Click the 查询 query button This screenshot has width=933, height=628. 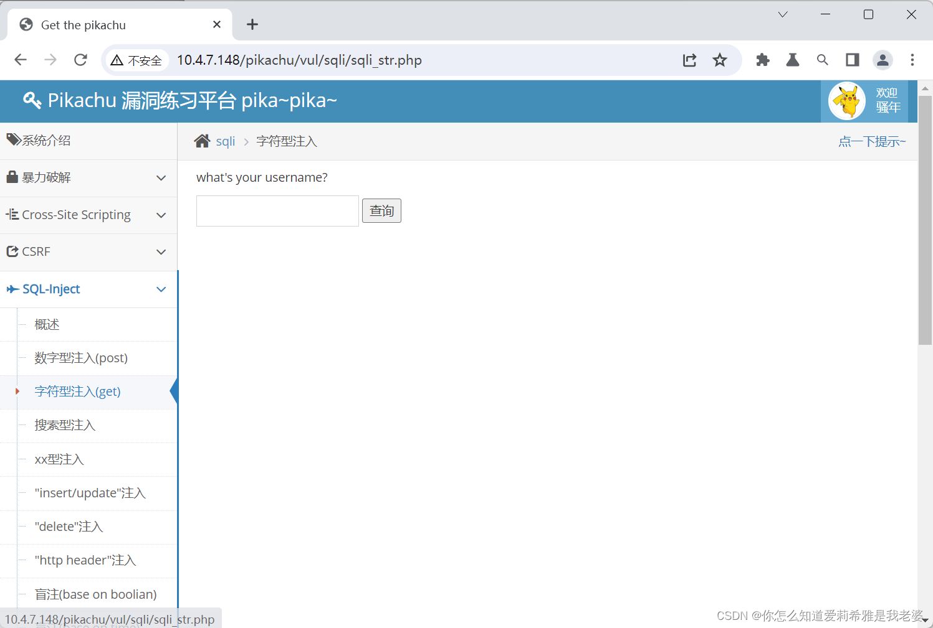(381, 210)
